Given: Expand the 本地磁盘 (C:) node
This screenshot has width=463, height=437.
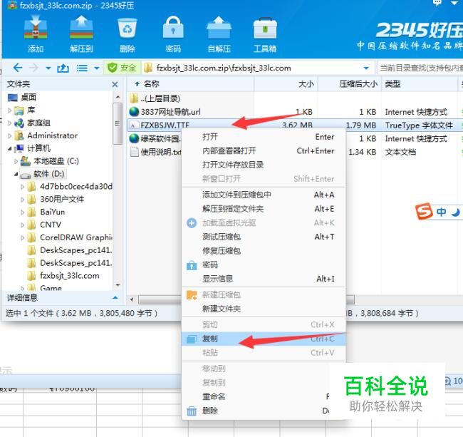Looking at the screenshot, I should (x=16, y=161).
